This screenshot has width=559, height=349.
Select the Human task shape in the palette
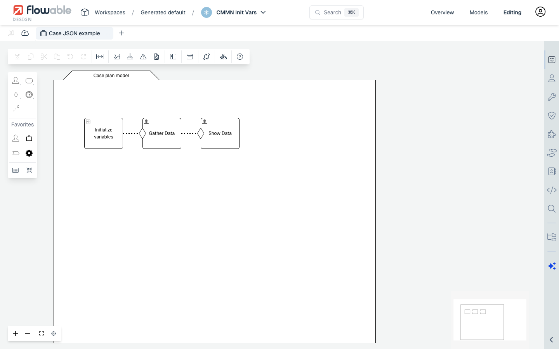pos(16,81)
